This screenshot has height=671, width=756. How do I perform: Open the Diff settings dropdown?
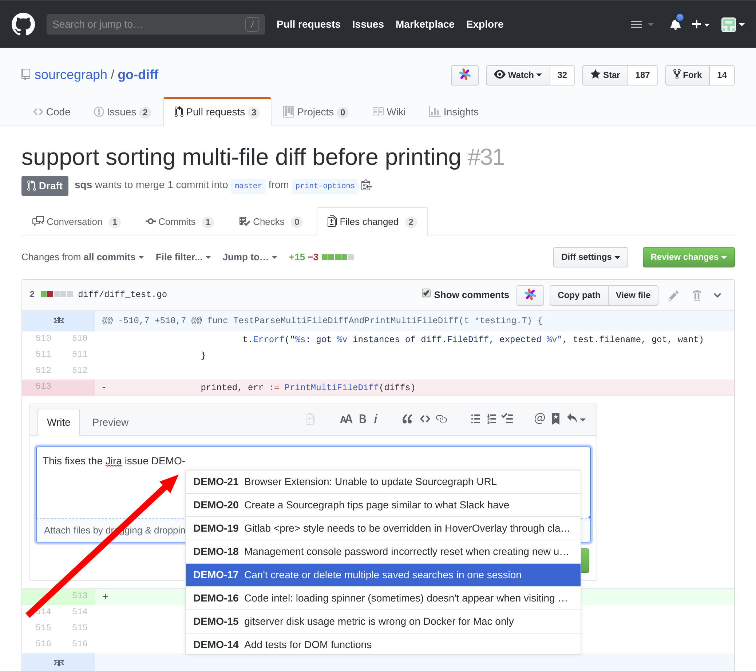[x=590, y=257]
